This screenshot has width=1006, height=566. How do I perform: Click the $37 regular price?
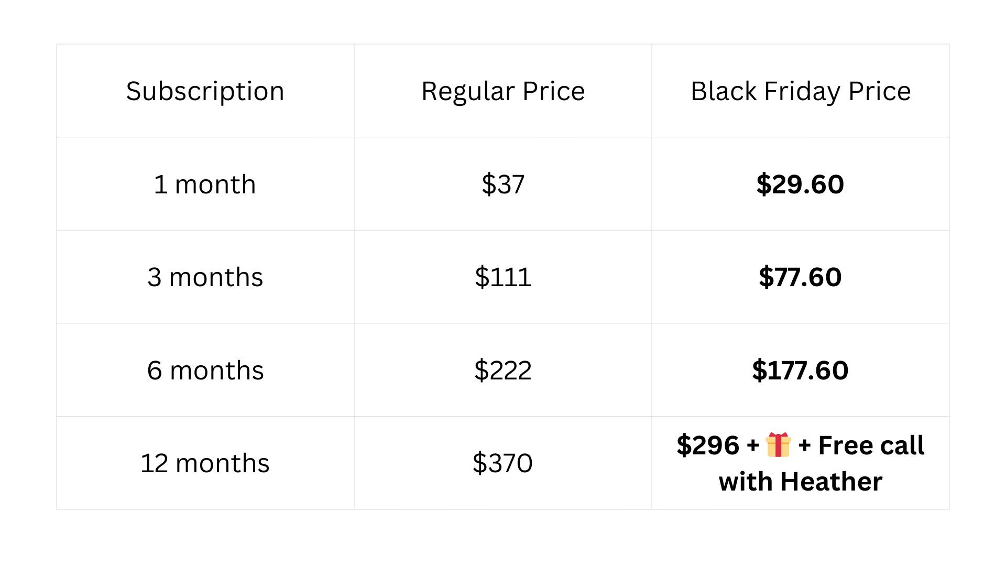coord(503,184)
